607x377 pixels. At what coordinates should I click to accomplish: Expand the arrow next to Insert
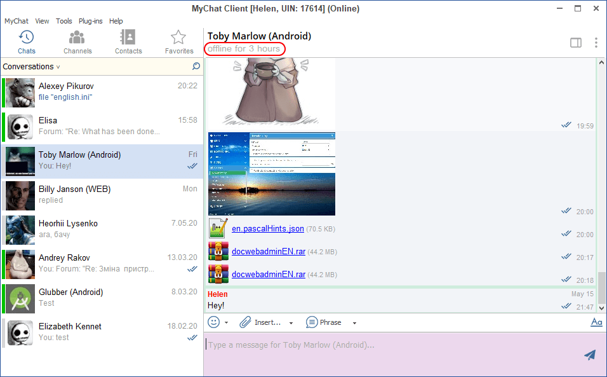[291, 323]
